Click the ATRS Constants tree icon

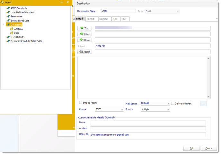coord(8,8)
